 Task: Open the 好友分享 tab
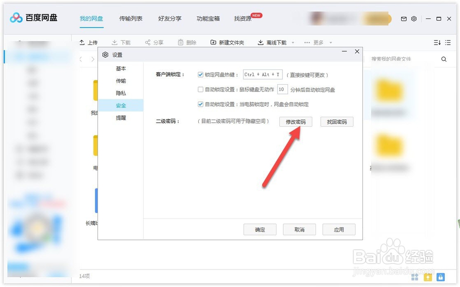pos(170,19)
